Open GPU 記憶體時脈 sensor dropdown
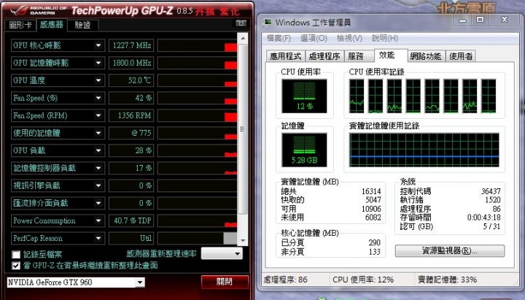The width and height of the screenshot is (525, 300). click(98, 63)
